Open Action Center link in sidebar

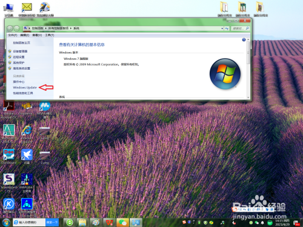pos(19,82)
